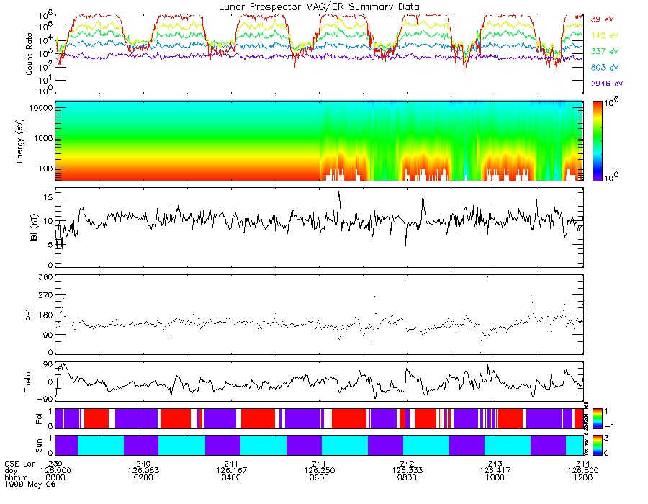Click the "hhmm" row label
The width and height of the screenshot is (648, 504).
(x=16, y=477)
